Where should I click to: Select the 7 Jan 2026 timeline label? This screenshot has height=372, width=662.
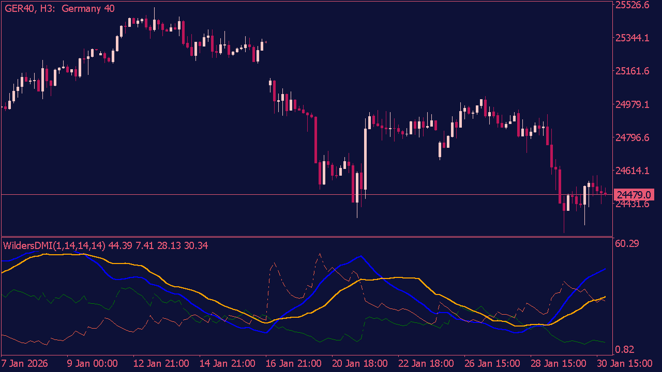tap(25, 363)
